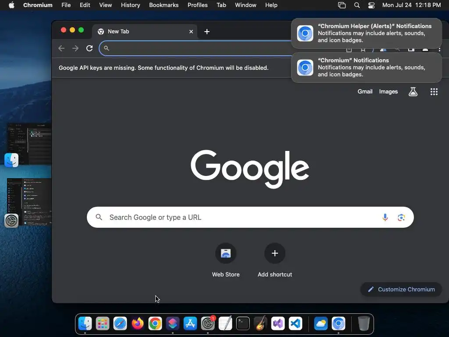
Task: Open Finder from the Dock
Action: point(85,324)
